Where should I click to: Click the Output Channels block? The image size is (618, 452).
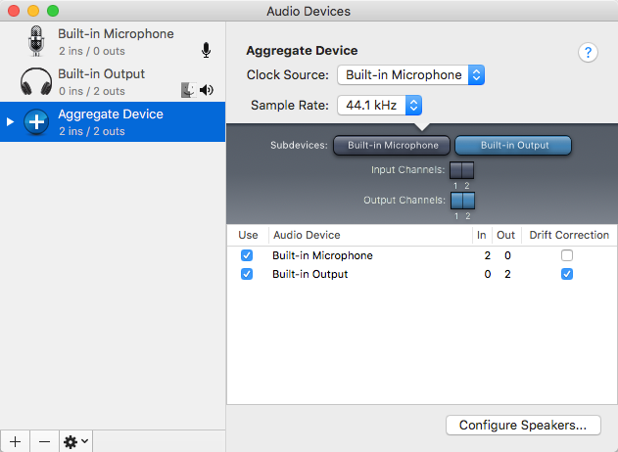coord(462,201)
